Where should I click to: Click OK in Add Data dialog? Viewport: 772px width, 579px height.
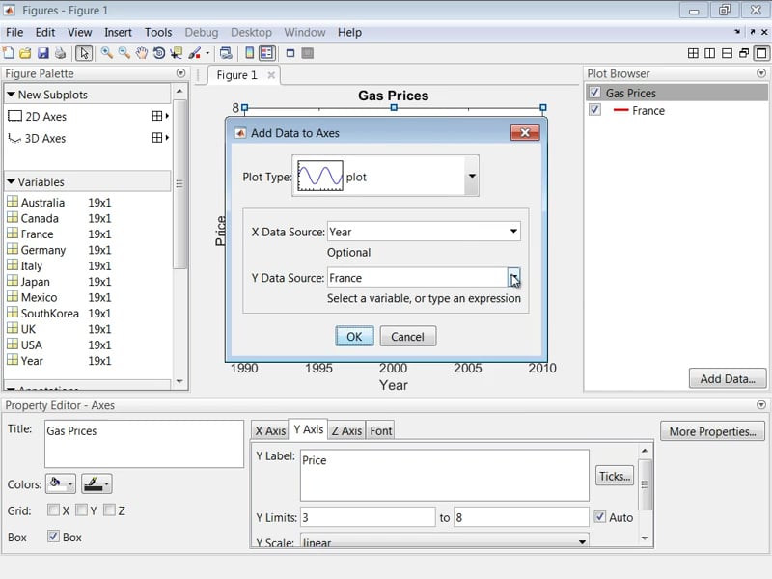pyautogui.click(x=354, y=336)
